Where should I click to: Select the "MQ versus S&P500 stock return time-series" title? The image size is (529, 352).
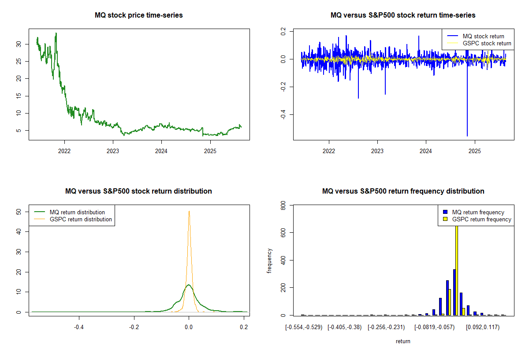tap(403, 15)
